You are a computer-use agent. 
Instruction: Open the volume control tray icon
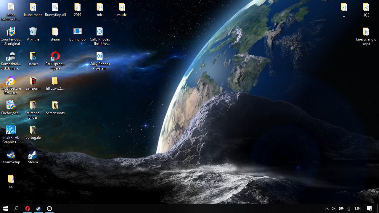point(334,209)
